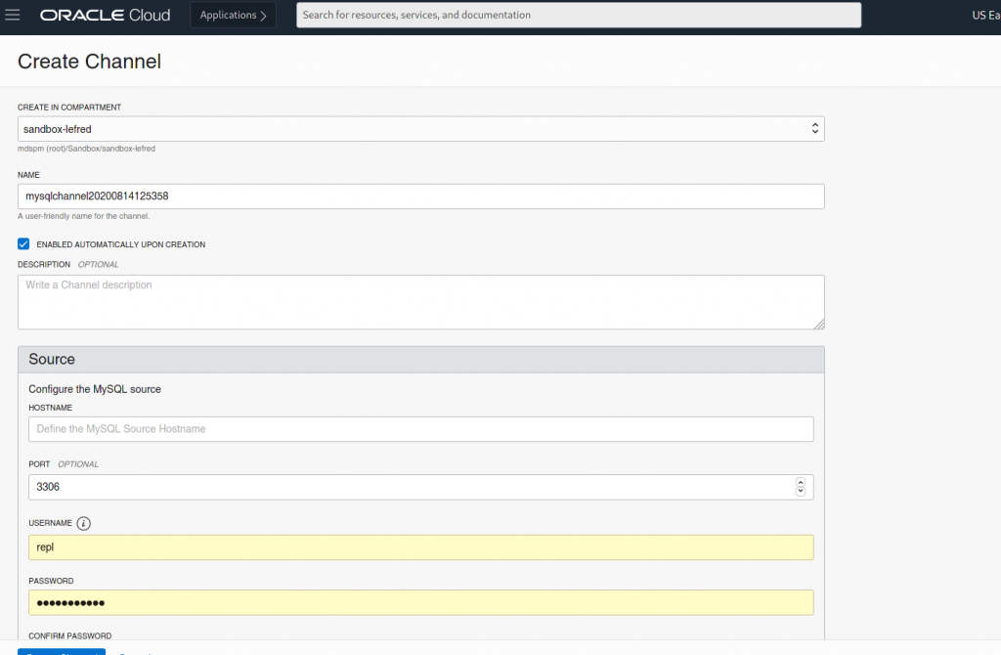
Task: Click the Username field containing repl
Action: click(x=420, y=547)
